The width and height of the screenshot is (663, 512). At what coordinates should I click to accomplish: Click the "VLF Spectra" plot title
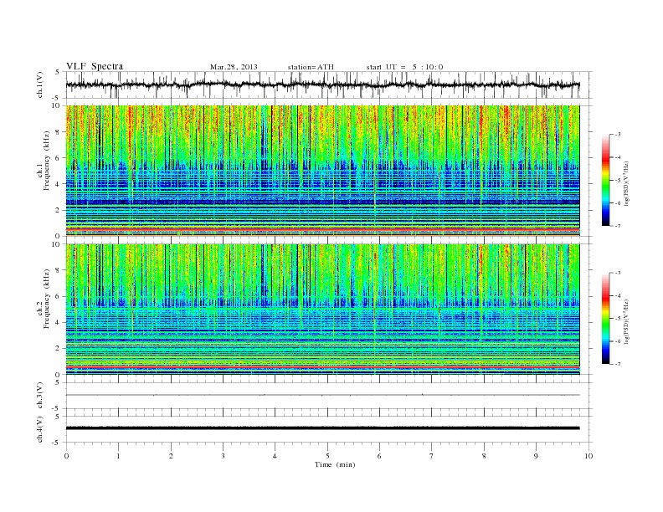tap(95, 66)
